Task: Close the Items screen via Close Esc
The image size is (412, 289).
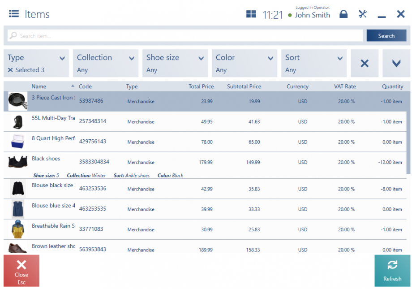Action: pyautogui.click(x=21, y=271)
